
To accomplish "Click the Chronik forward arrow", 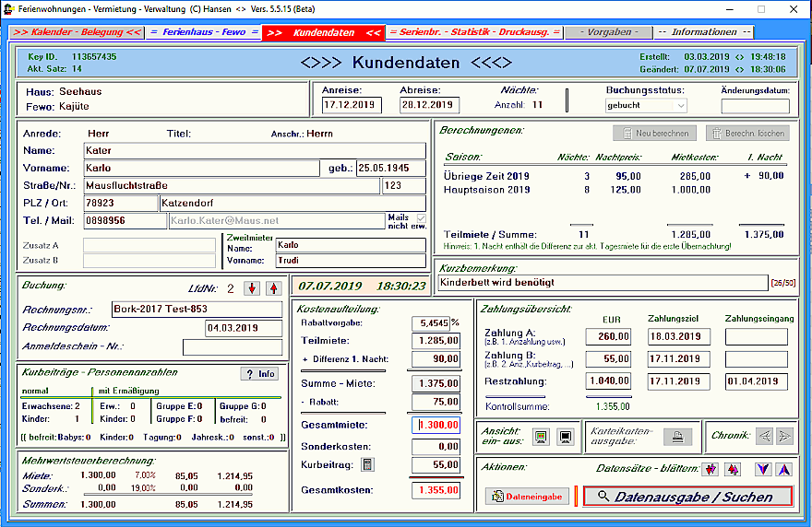I will [784, 437].
